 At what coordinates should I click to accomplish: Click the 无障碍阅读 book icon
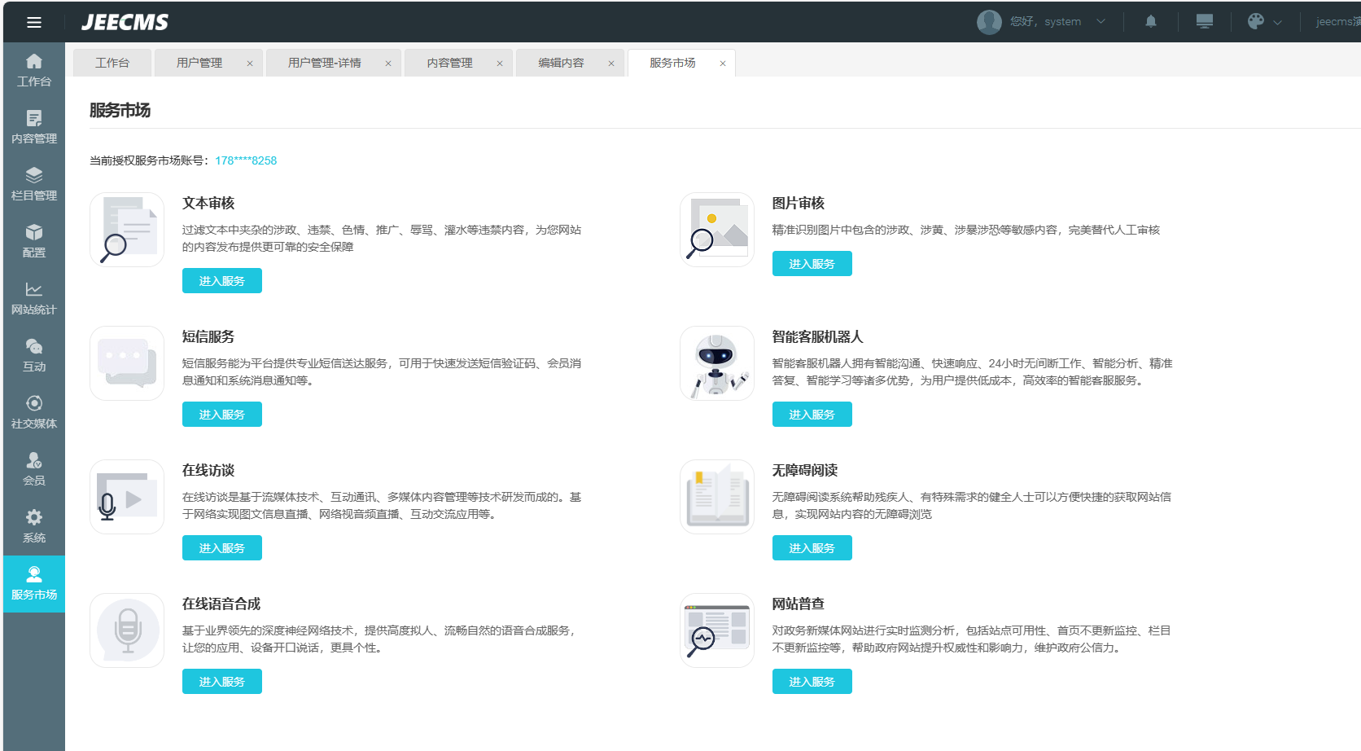point(717,497)
